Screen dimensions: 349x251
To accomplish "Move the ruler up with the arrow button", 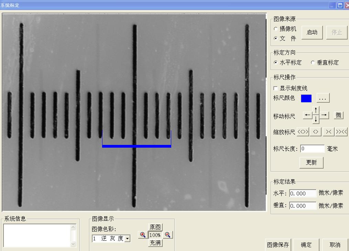I will click(316, 110).
